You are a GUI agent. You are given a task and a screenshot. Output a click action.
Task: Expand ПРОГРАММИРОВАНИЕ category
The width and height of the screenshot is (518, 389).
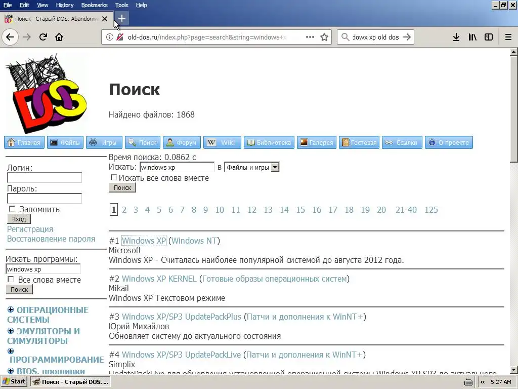(11, 351)
